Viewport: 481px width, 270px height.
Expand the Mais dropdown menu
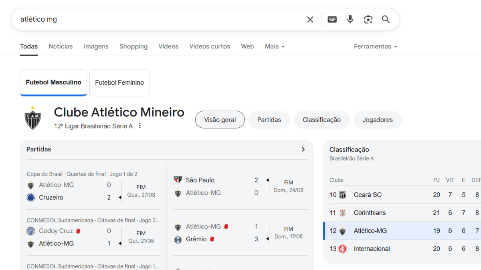pyautogui.click(x=275, y=46)
